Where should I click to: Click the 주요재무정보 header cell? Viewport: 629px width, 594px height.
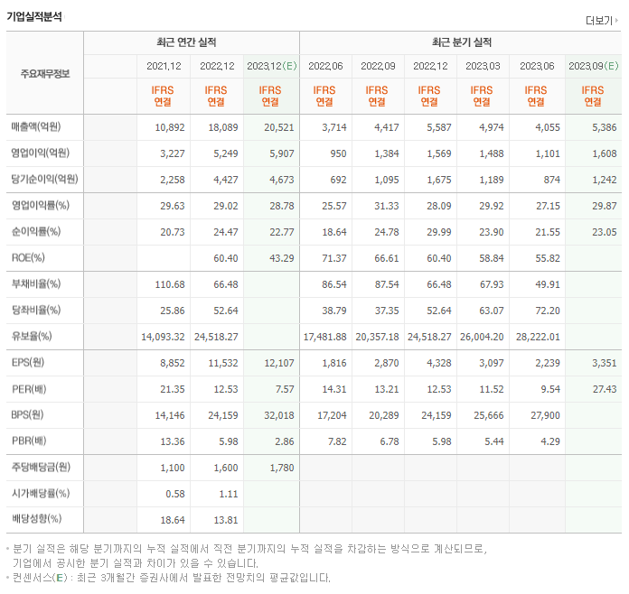[x=45, y=74]
